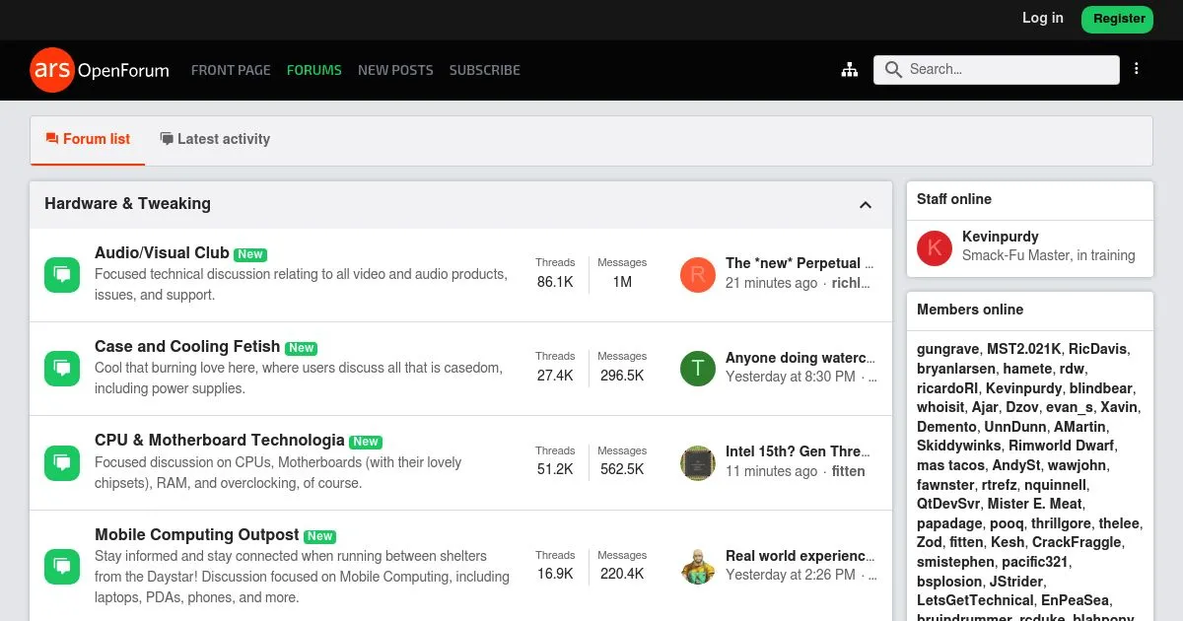Click Case and Cooling 296.5K messages count

(622, 376)
